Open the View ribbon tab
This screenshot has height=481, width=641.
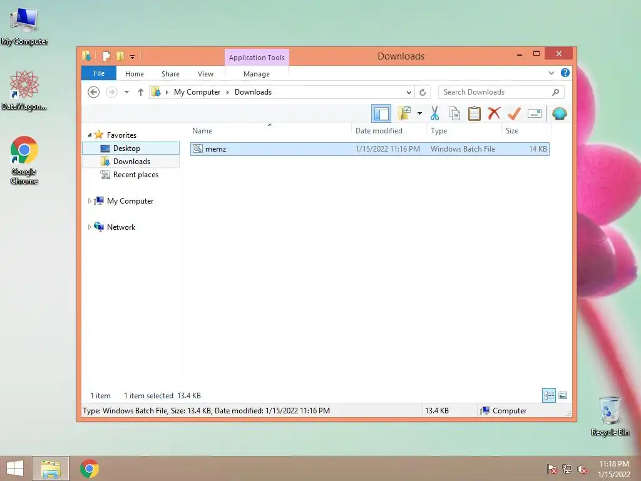tap(205, 74)
